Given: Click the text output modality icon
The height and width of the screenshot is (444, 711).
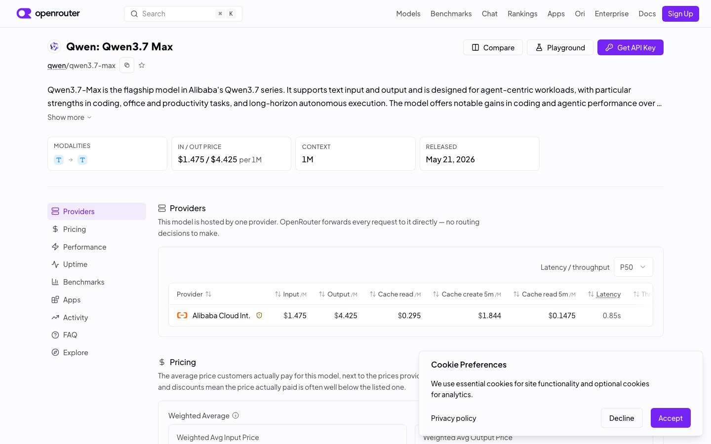Looking at the screenshot, I should [82, 160].
